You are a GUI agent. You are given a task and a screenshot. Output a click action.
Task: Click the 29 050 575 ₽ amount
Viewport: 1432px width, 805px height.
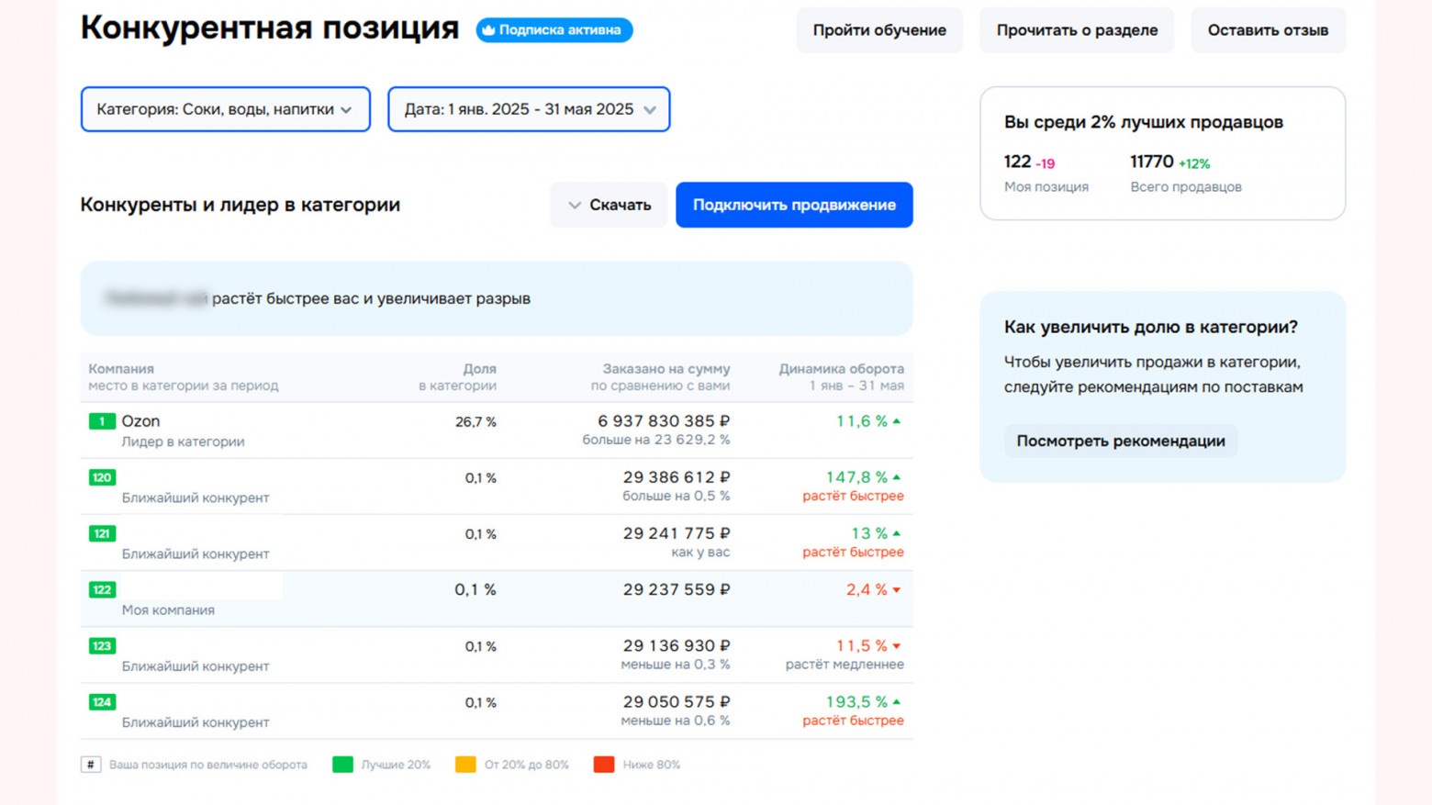tap(677, 702)
